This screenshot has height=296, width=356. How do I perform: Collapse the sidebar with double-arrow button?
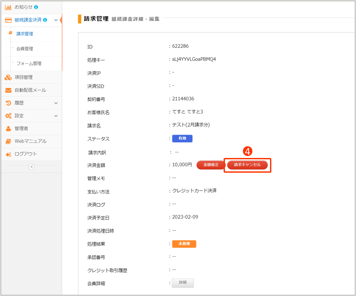tap(31, 167)
